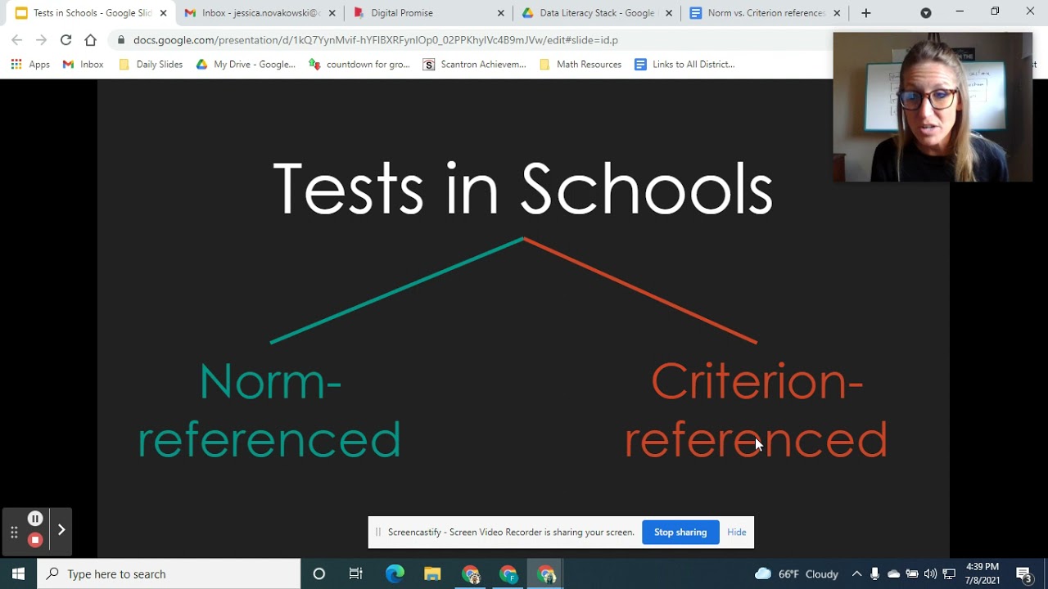The width and height of the screenshot is (1048, 589).
Task: Open the Daily Slides bookmark folder
Action: [x=151, y=65]
